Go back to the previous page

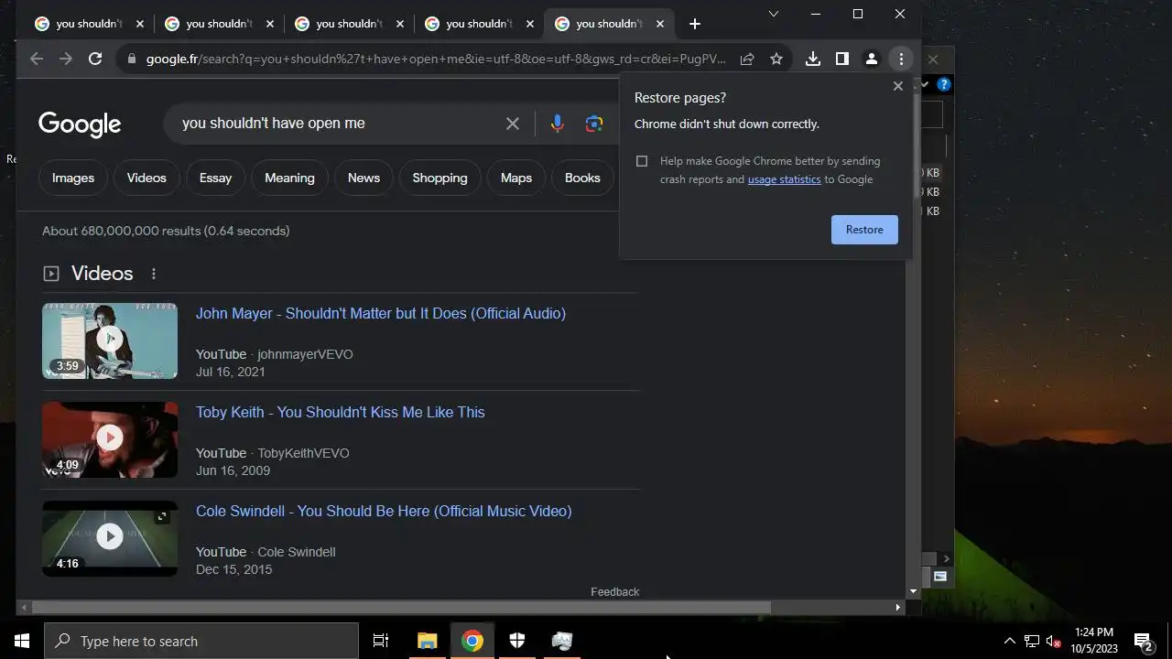coord(37,59)
